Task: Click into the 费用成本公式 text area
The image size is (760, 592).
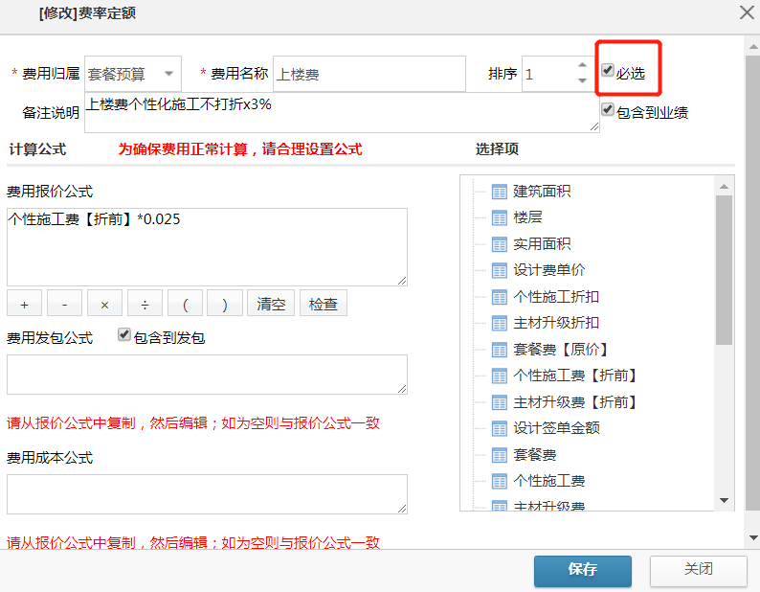Action: click(x=207, y=493)
